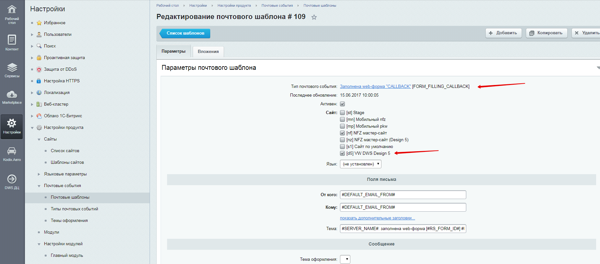Check the [mp] Мобильный pkw checkbox

(x=342, y=126)
